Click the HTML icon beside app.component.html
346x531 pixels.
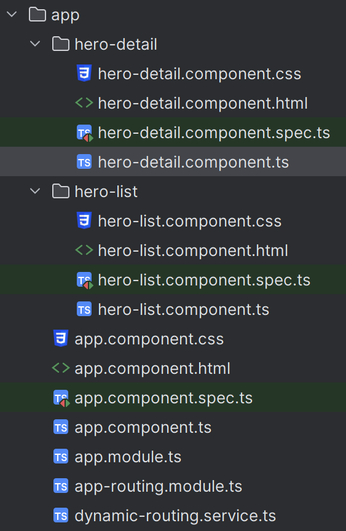coord(61,368)
